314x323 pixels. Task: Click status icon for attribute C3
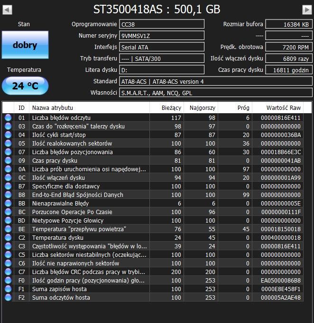8,246
